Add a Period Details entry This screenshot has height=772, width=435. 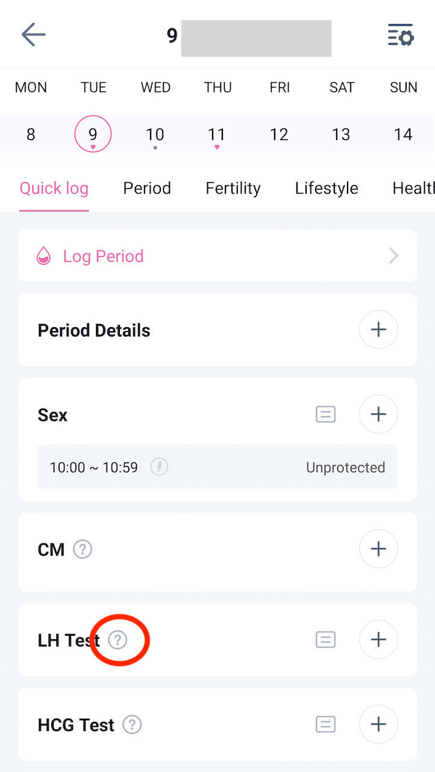click(x=378, y=330)
